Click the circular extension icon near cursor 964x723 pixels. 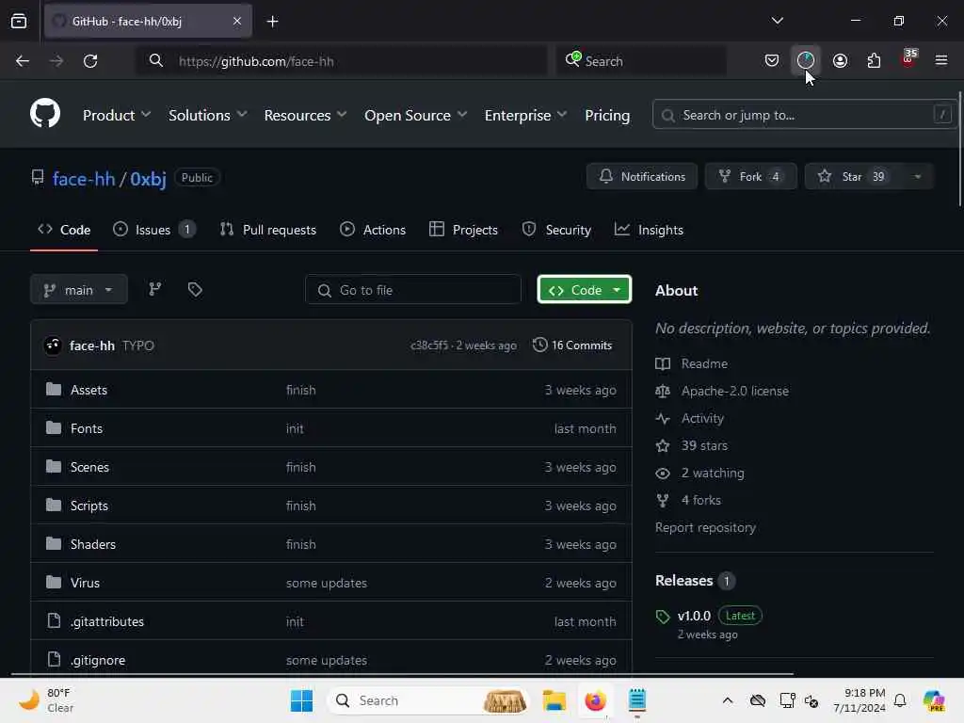coord(806,60)
